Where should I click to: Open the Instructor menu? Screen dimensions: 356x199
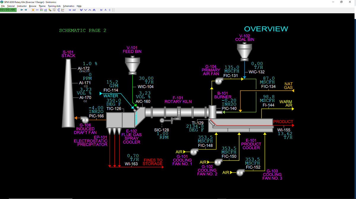pyautogui.click(x=22, y=6)
